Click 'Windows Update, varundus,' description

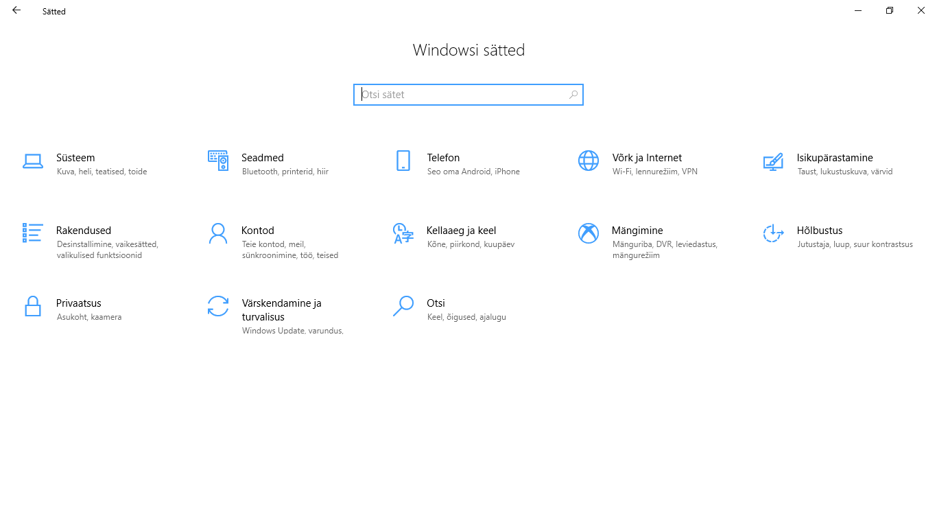293,331
